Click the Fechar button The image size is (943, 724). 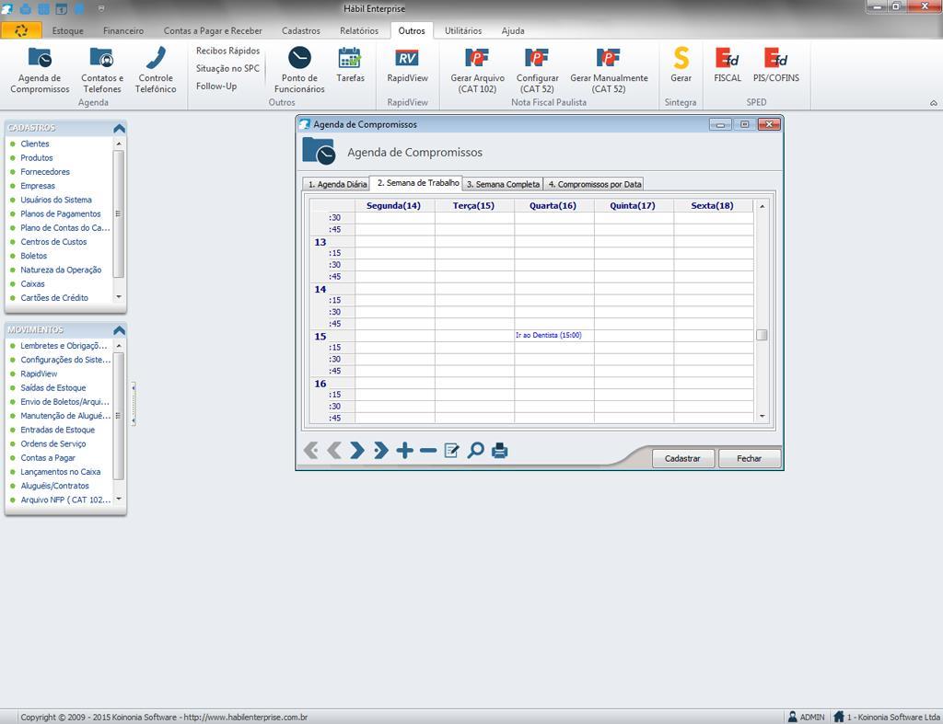[750, 458]
